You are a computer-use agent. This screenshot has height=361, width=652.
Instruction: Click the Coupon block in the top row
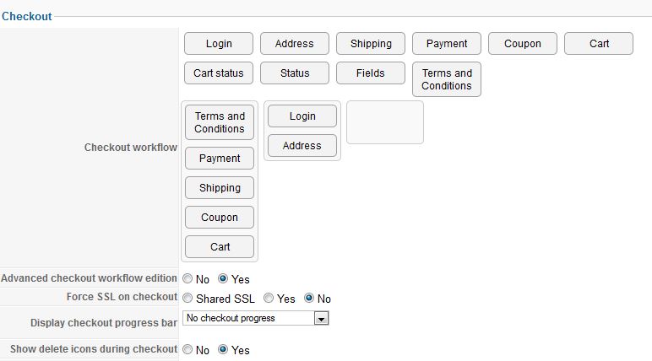[x=523, y=44]
